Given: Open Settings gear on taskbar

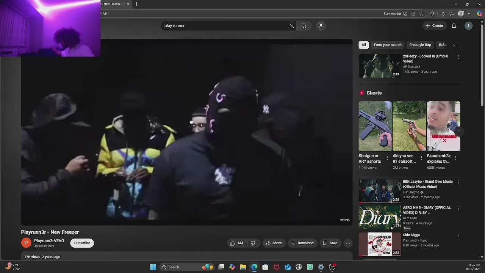Looking at the screenshot, I should point(321,267).
